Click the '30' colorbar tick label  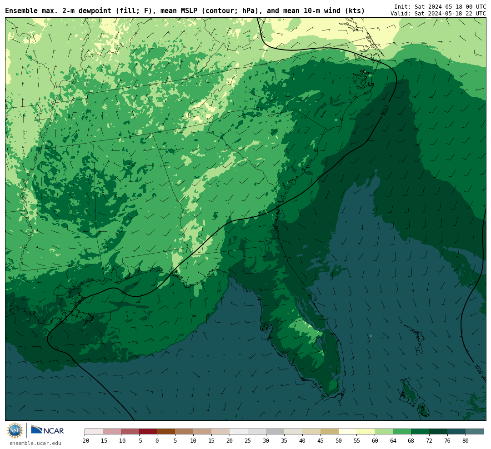pos(266,441)
